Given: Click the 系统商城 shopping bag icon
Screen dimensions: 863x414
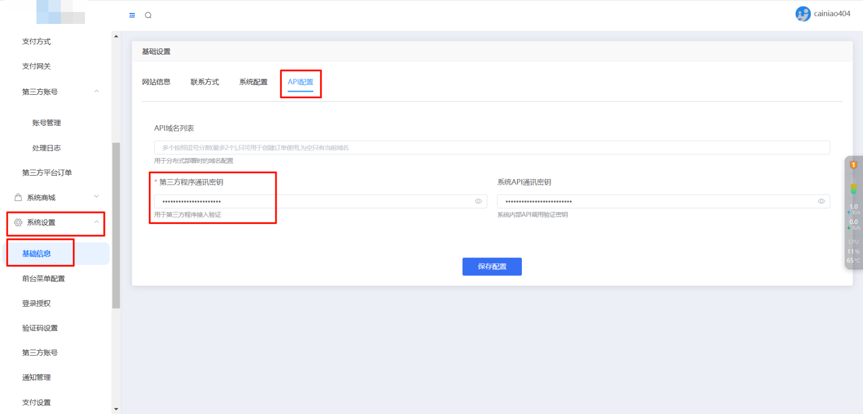Looking at the screenshot, I should [18, 198].
